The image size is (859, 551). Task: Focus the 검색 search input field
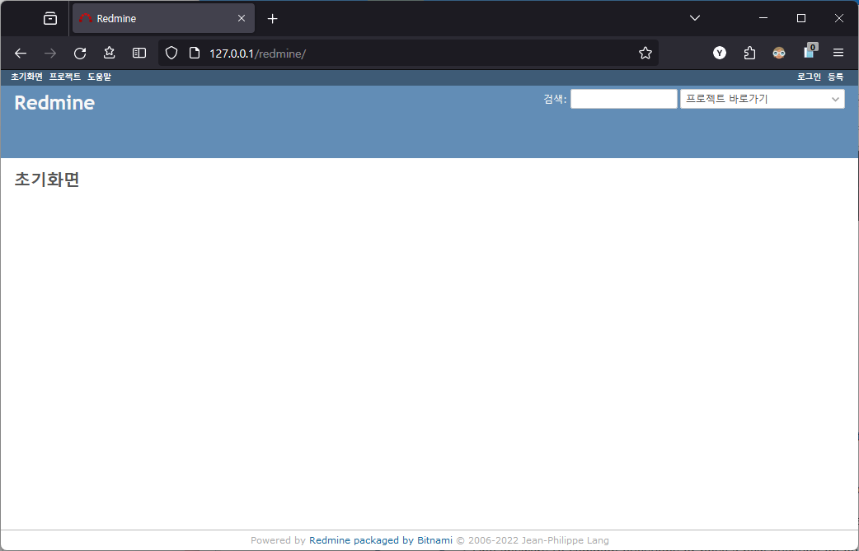[x=623, y=99]
